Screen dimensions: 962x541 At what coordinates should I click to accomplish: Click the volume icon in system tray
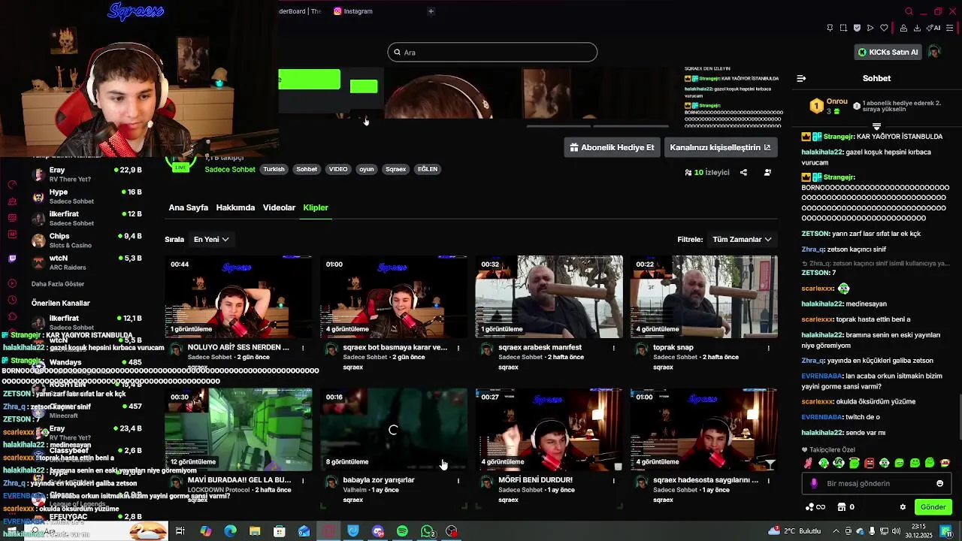(x=896, y=531)
